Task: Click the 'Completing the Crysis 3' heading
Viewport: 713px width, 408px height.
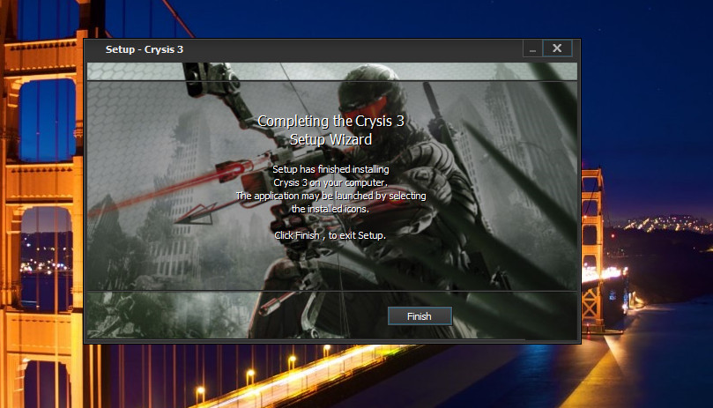Action: tap(331, 121)
